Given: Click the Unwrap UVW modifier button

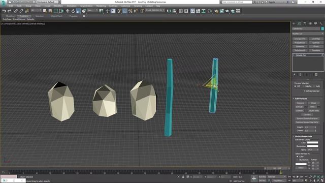Looking at the screenshot, I should pos(300,39).
